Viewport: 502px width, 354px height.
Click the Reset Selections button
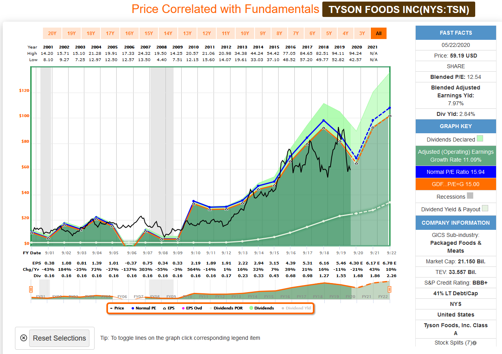click(59, 338)
